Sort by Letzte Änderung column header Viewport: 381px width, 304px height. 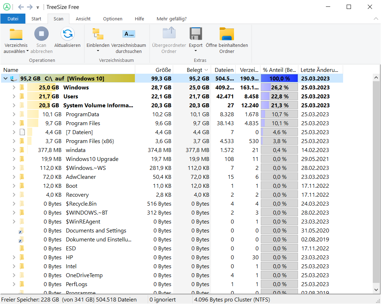(x=321, y=70)
